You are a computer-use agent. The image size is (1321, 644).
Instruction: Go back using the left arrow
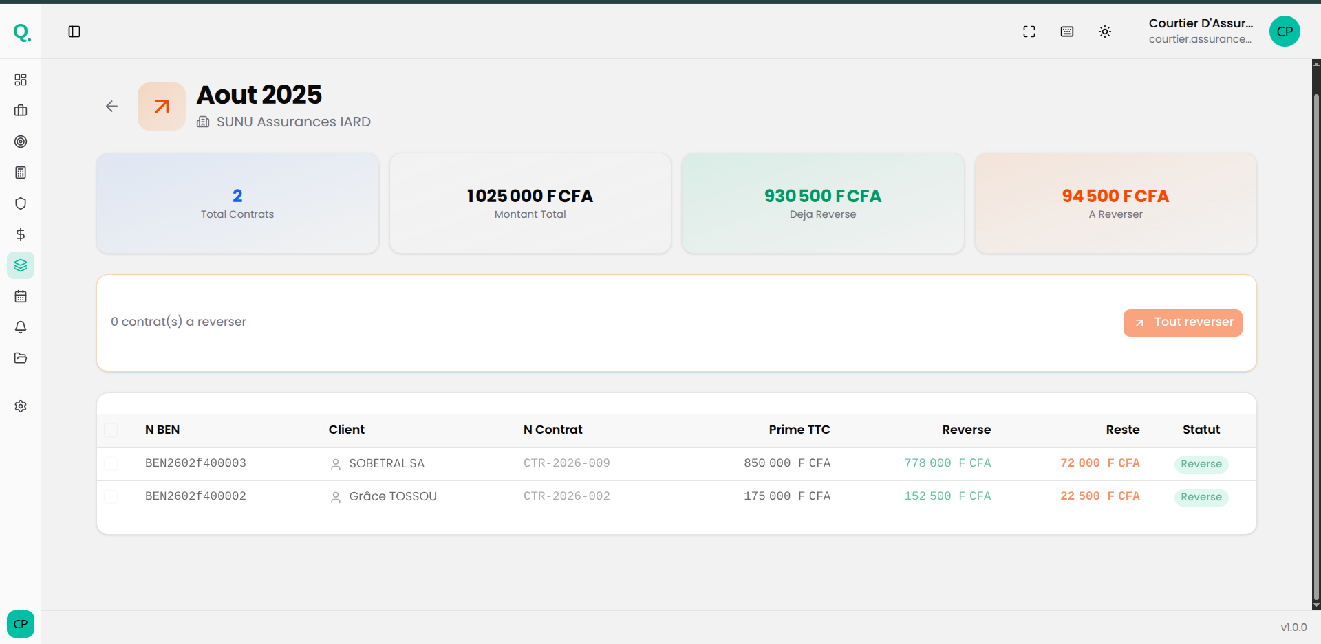click(111, 107)
